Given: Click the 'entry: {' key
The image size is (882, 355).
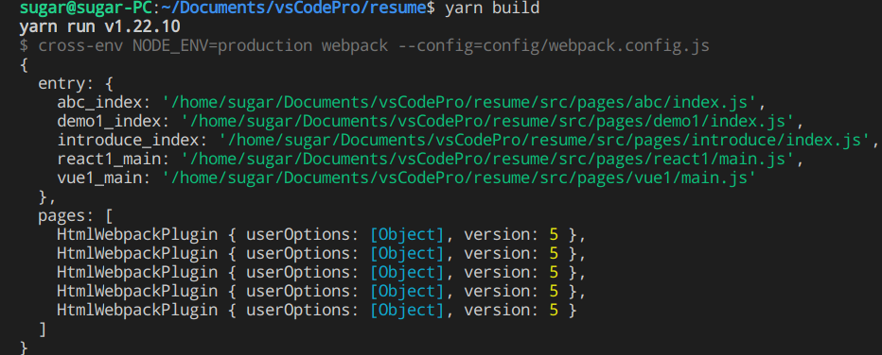Looking at the screenshot, I should click(x=76, y=84).
